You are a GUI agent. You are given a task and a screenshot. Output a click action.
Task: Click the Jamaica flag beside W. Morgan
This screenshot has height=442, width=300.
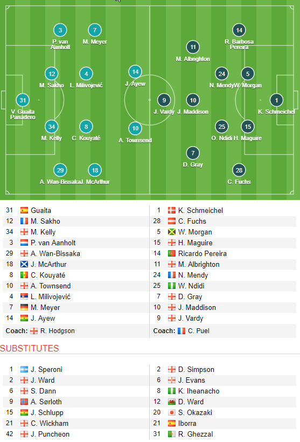pyautogui.click(x=172, y=232)
